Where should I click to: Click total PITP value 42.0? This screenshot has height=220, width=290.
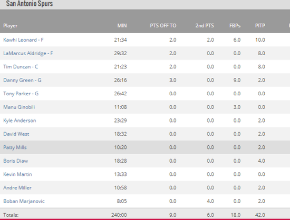[x=260, y=215]
